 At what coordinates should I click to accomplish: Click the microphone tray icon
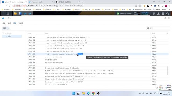click(143, 93)
